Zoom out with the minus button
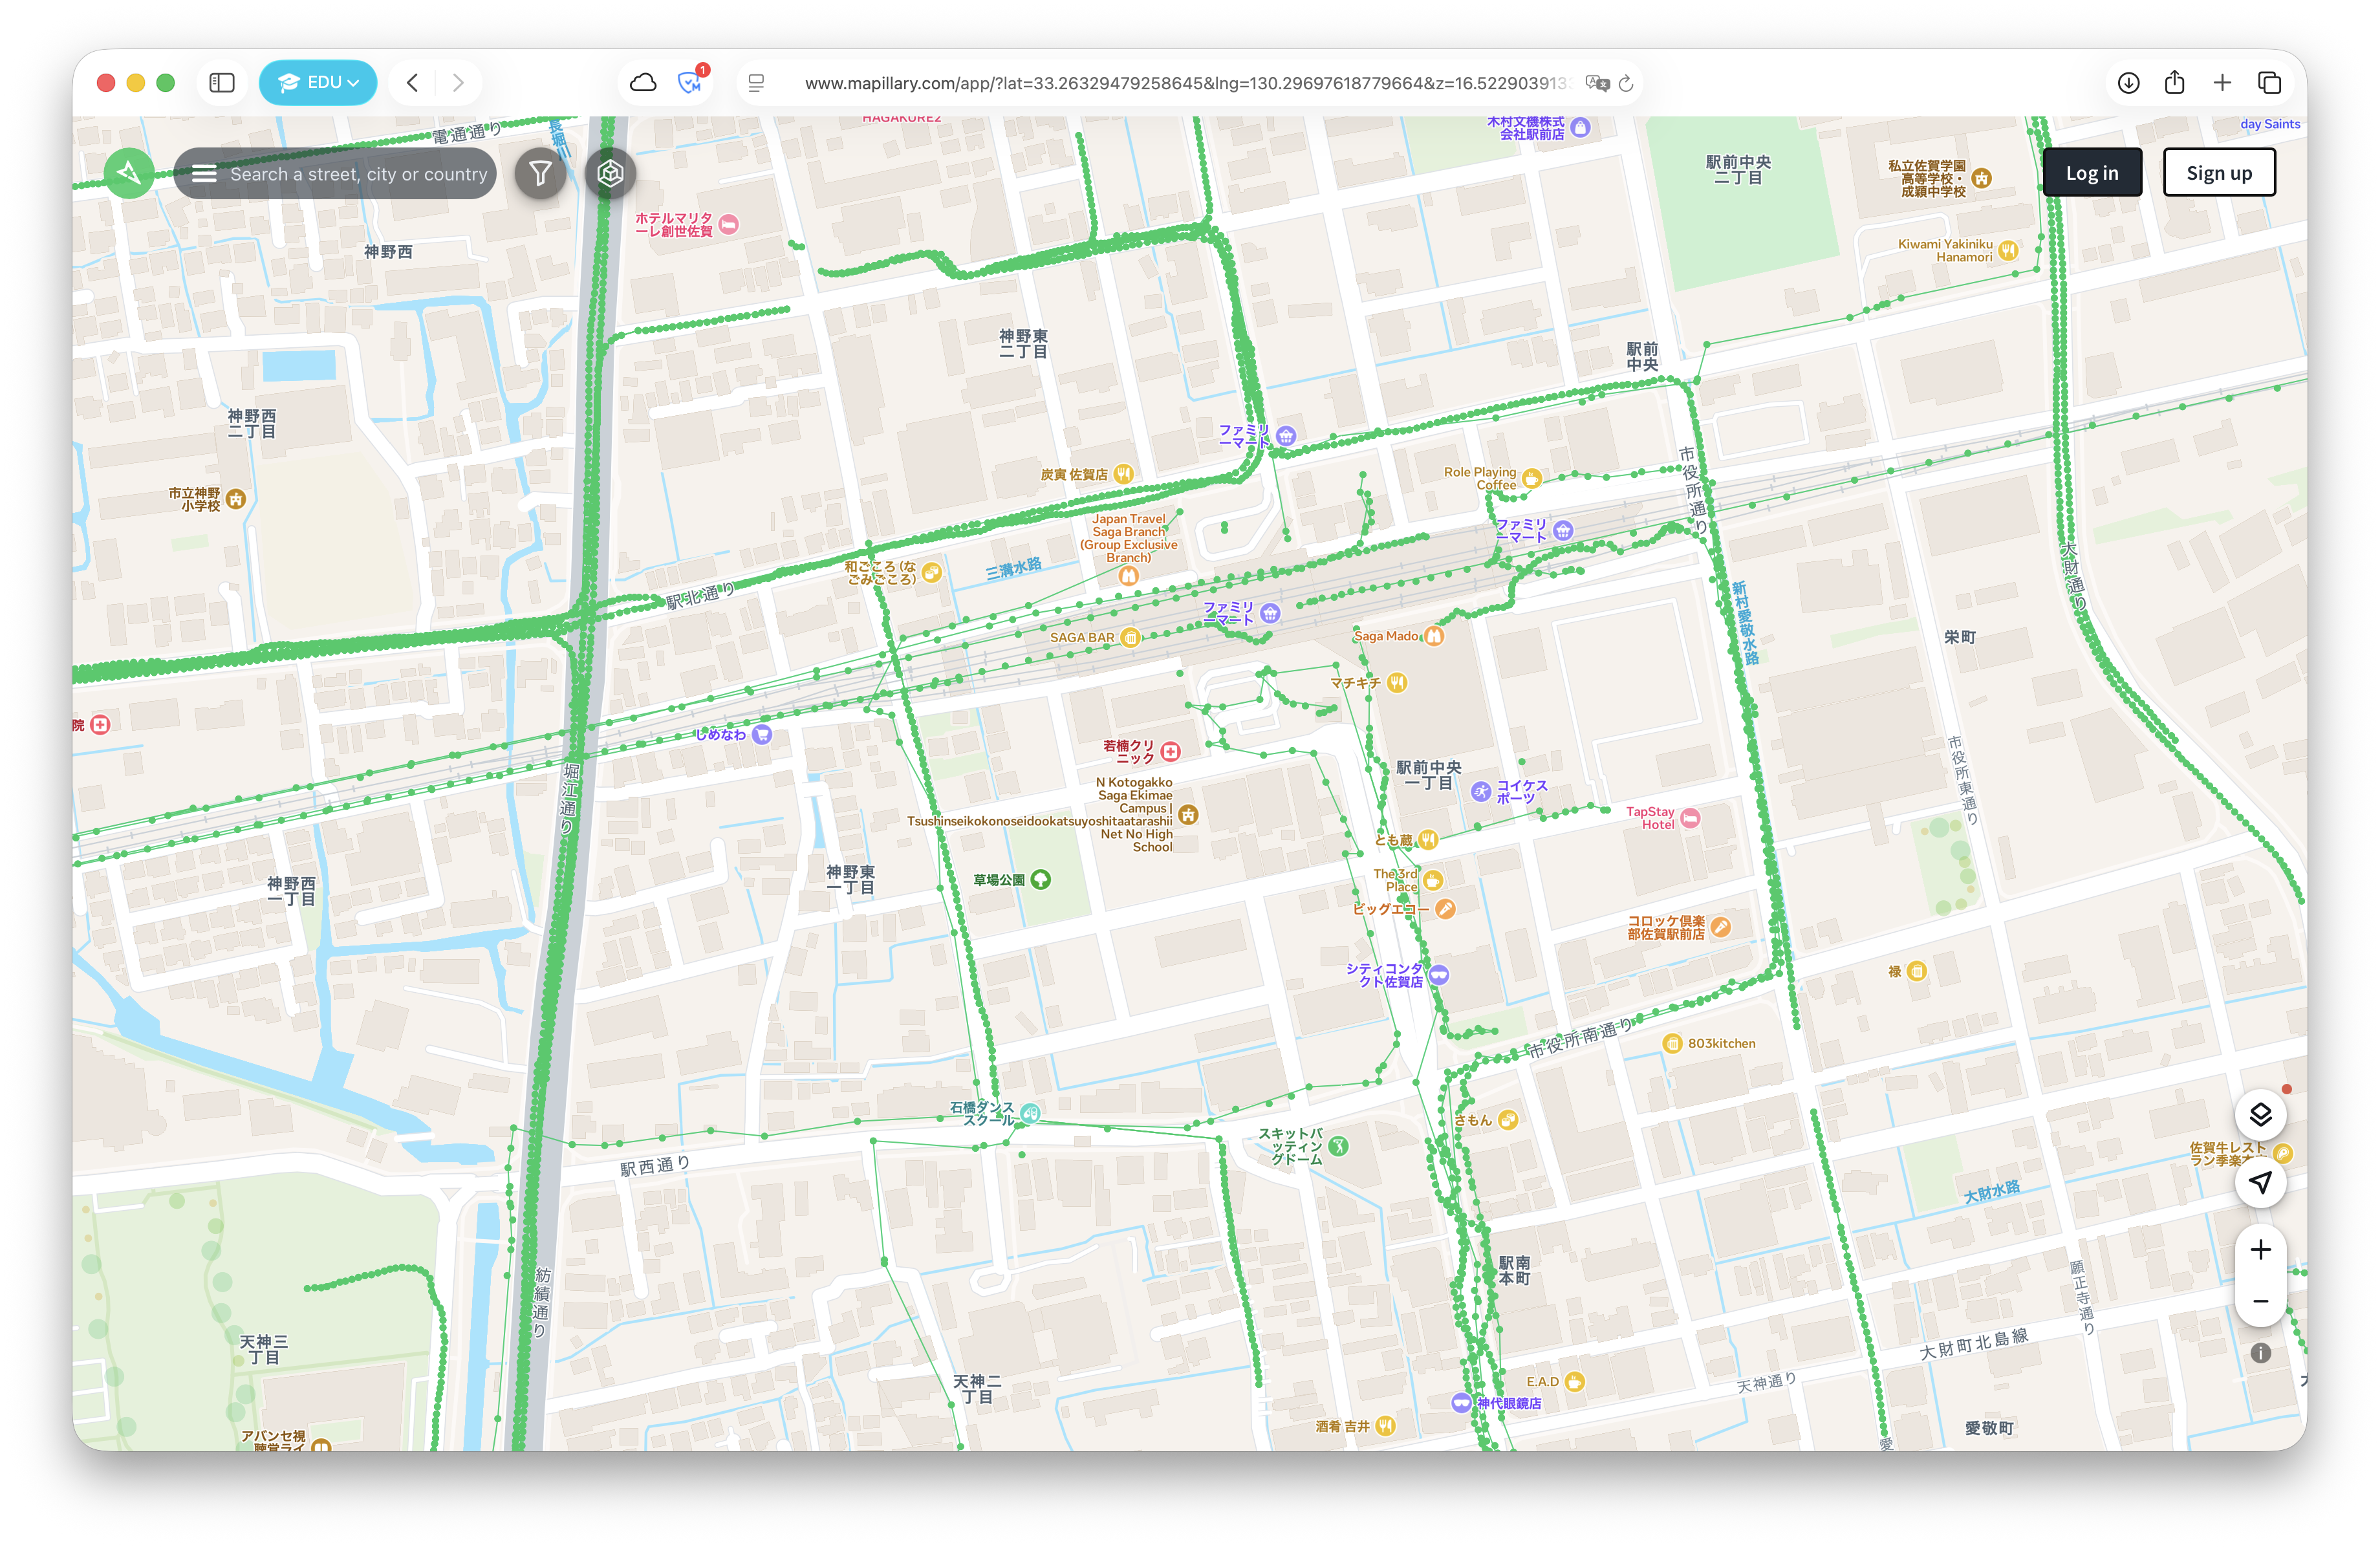Screen dimensions: 2380x1547 [x=2260, y=1301]
